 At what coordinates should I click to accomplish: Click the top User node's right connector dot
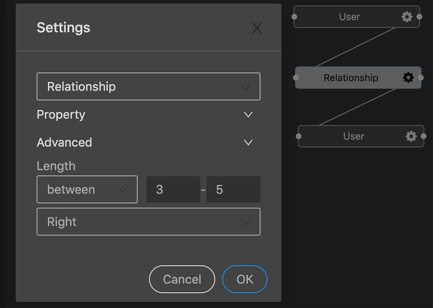[419, 17]
